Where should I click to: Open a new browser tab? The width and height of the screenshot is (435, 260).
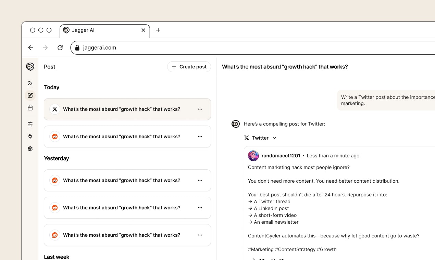(x=158, y=30)
